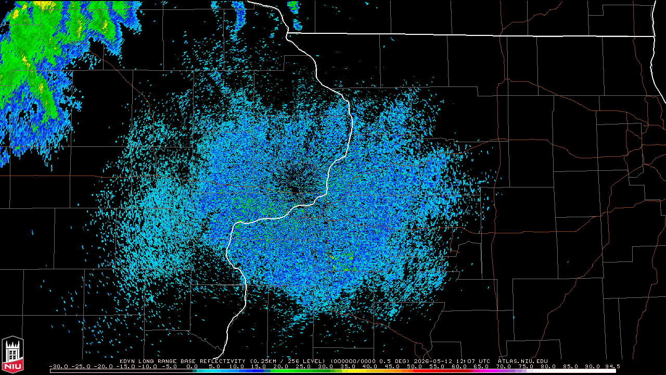Screen dimensions: 666x375
Task: Click the 75.0 label on the dBZ scale
Action: coord(526,367)
